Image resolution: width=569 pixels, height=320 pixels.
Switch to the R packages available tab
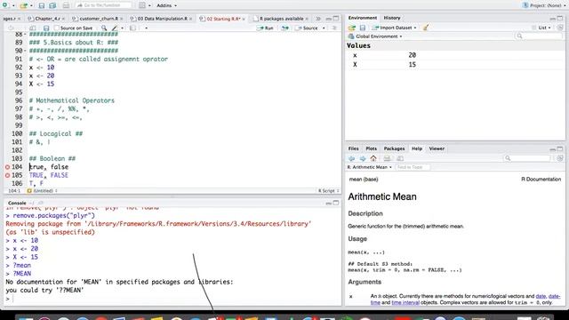click(x=281, y=19)
